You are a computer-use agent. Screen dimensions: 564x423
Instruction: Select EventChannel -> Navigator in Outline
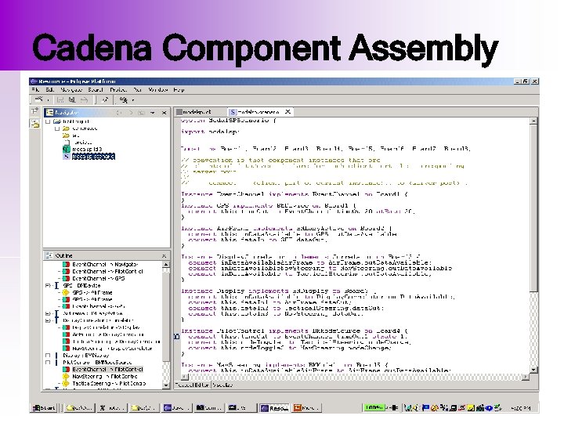101,265
